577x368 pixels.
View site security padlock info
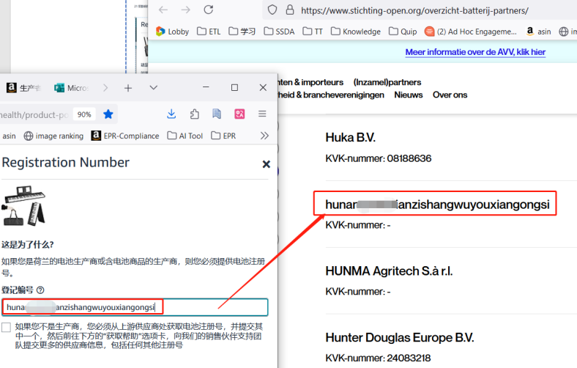pos(290,10)
